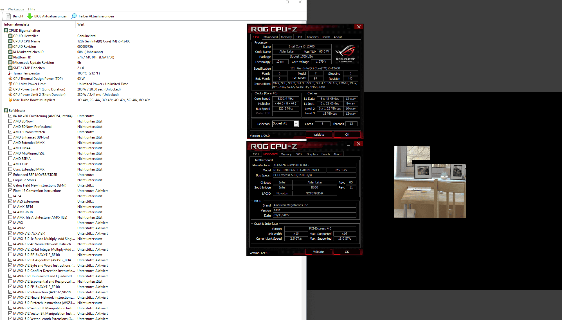Screen dimensions: 562x320
Task: Toggle the AMD SSE4A checkbox
Action: point(10,158)
